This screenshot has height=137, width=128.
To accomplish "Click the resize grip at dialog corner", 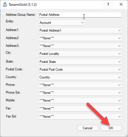I will (x=126, y=135).
